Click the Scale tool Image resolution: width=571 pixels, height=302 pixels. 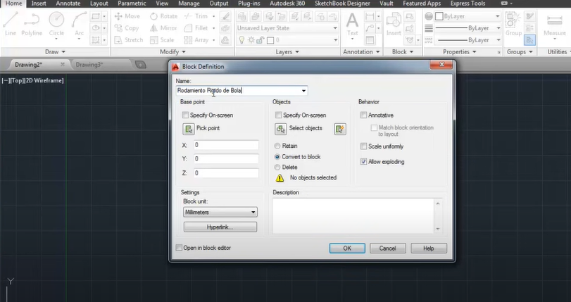[162, 40]
